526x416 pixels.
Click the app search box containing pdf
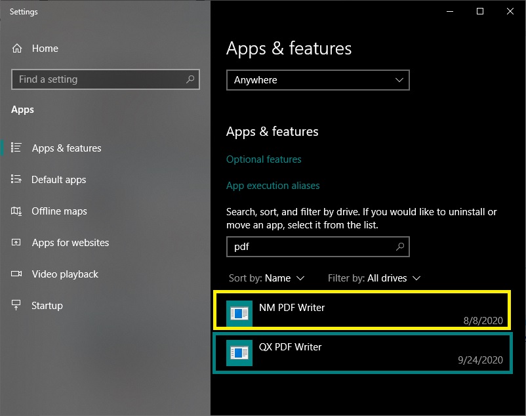click(x=318, y=247)
